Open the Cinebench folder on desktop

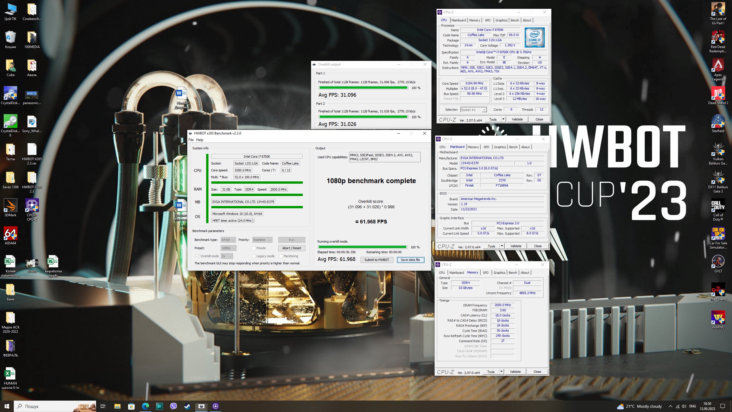click(32, 12)
